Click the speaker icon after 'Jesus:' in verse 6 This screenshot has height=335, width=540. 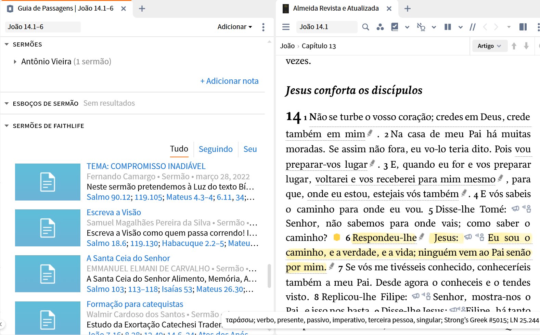point(468,237)
